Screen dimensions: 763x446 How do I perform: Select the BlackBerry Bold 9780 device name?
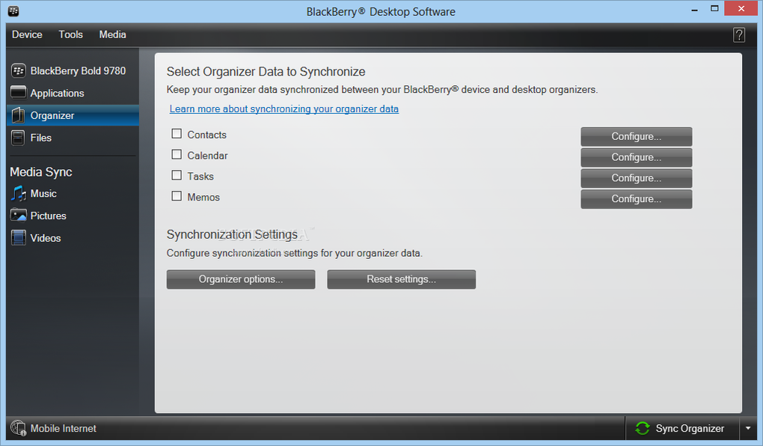pos(79,71)
